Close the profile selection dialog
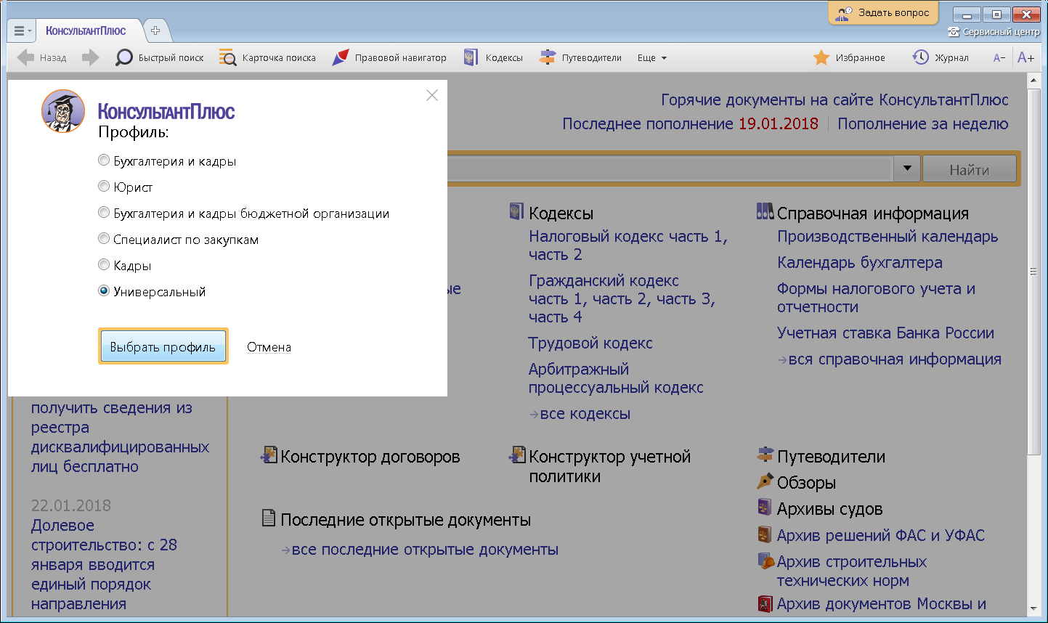1048x623 pixels. 432,95
